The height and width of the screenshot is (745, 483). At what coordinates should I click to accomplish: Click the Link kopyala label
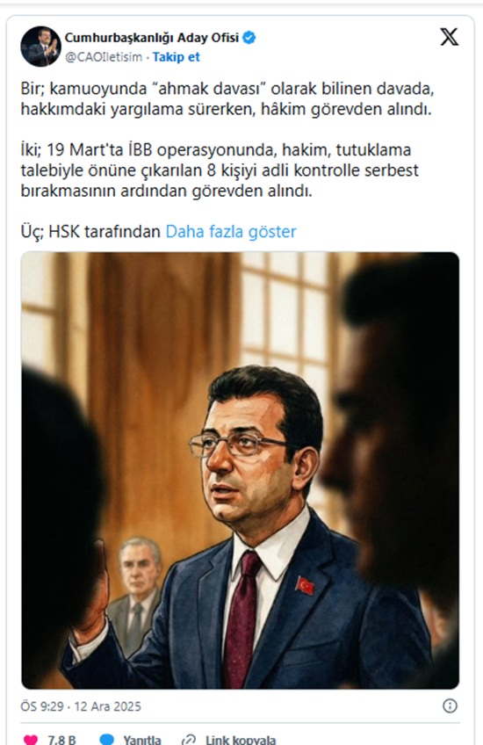(241, 740)
